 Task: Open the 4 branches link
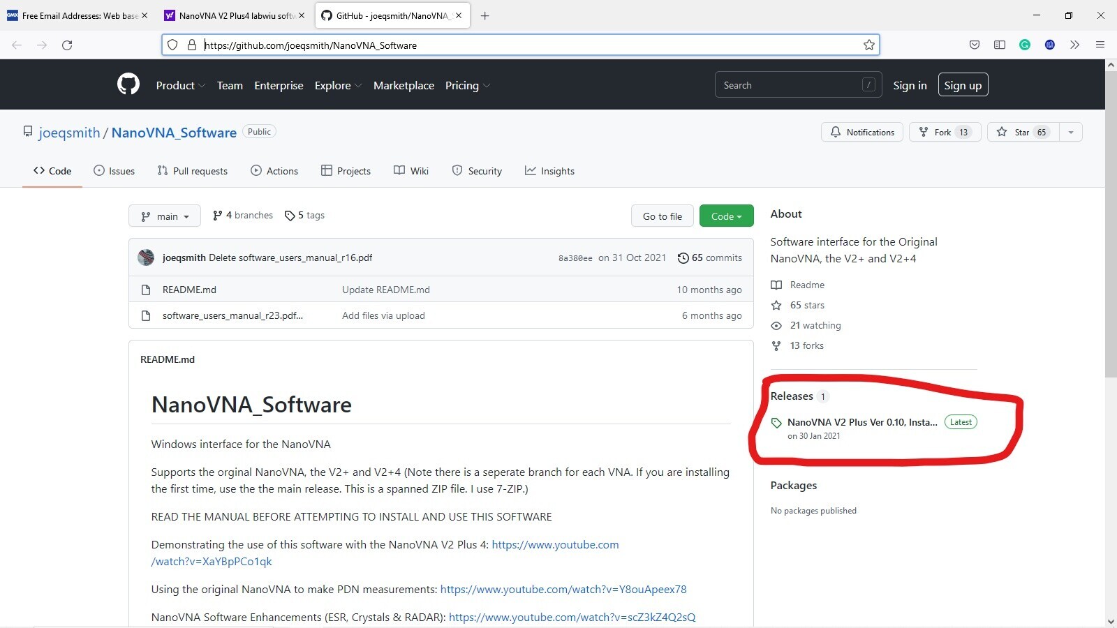243,216
